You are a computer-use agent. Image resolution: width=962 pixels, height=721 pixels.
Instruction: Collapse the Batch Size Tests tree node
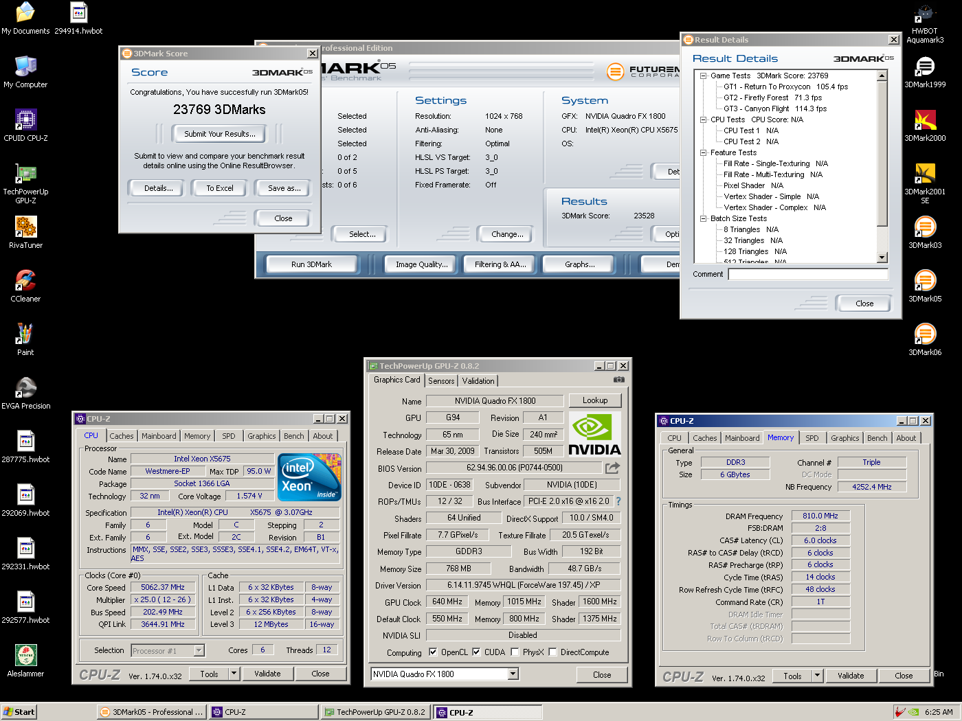[x=703, y=218]
